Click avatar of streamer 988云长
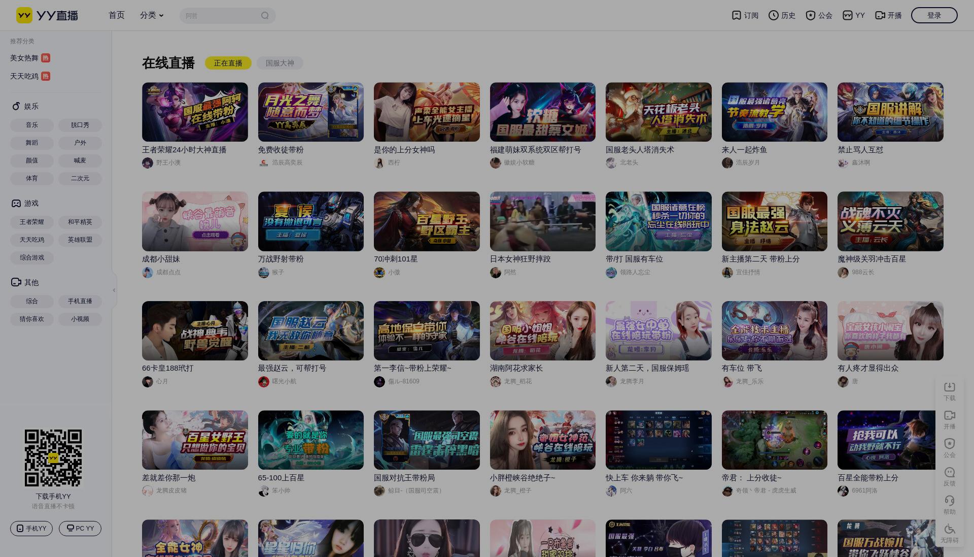The width and height of the screenshot is (974, 557). click(x=843, y=273)
